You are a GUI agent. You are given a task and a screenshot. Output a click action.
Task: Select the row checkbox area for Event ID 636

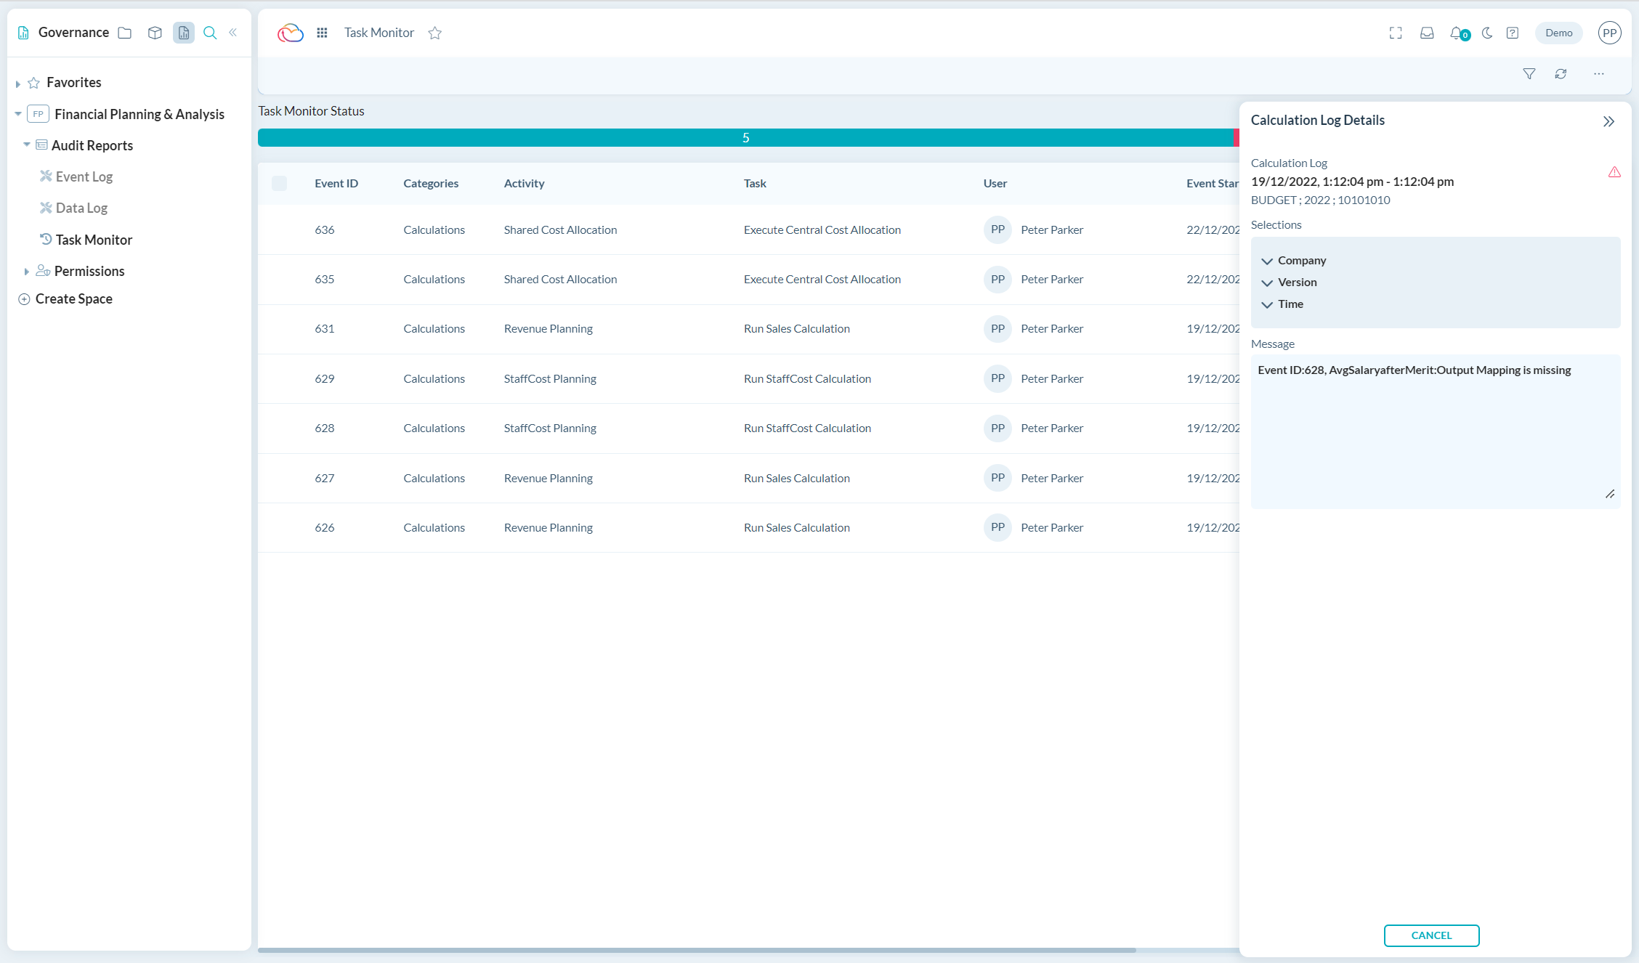280,229
